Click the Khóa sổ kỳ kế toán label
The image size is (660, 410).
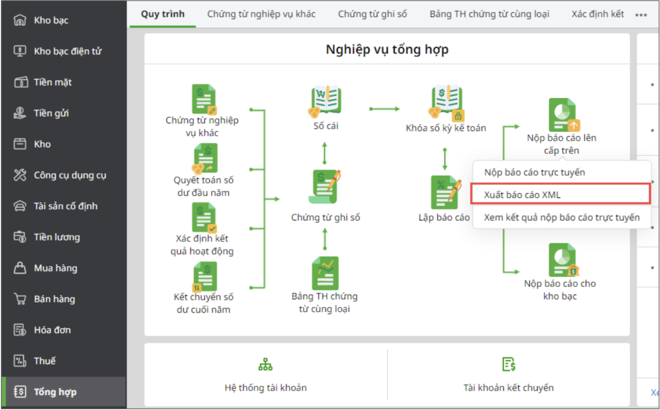[x=446, y=128]
